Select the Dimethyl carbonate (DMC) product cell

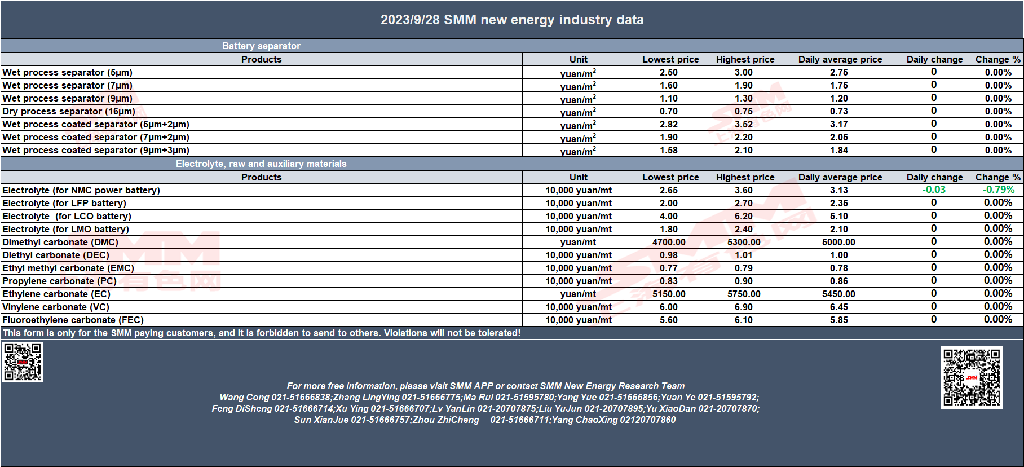click(x=261, y=242)
